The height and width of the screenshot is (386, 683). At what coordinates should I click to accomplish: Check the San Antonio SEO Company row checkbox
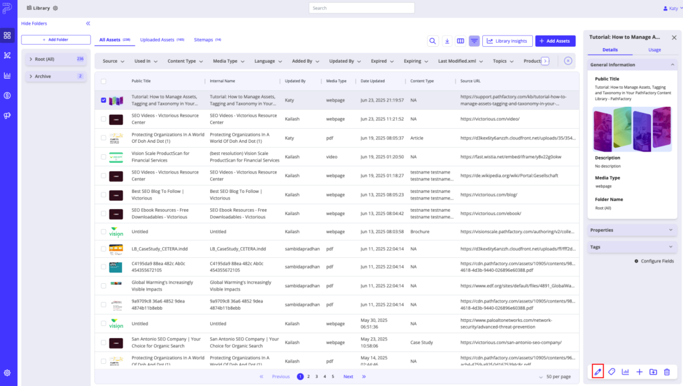click(103, 343)
